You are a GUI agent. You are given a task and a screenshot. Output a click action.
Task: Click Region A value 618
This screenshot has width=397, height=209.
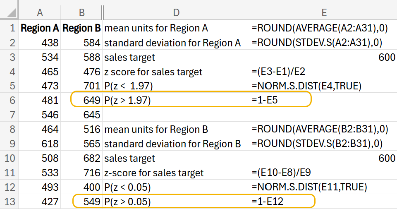pos(40,144)
